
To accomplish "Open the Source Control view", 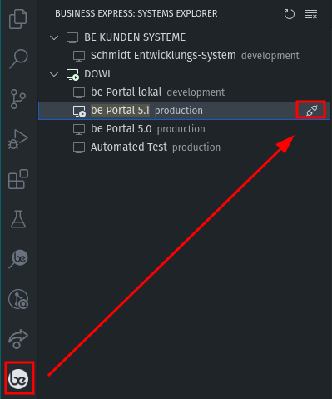I will (x=18, y=99).
